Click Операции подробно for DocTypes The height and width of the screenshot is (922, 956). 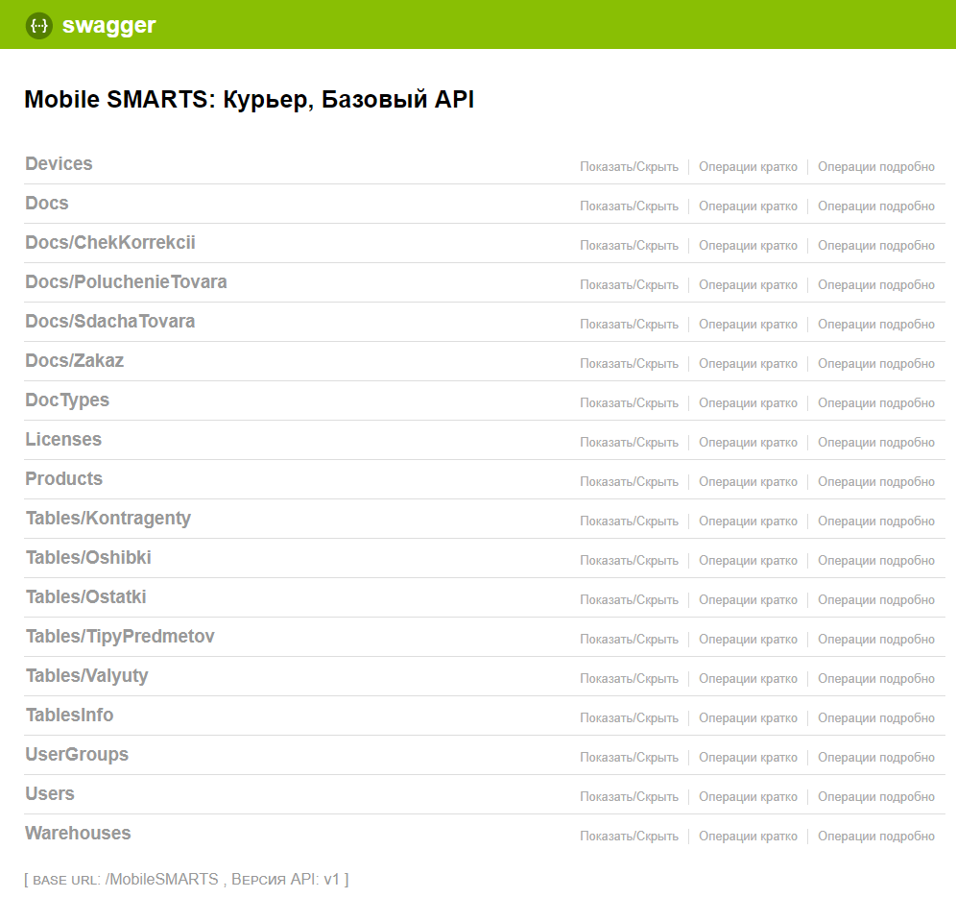876,402
